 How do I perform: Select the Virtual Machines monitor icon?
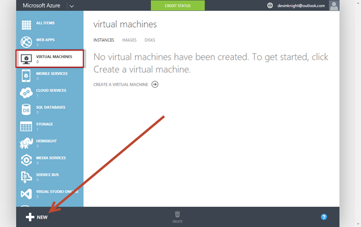point(26,59)
